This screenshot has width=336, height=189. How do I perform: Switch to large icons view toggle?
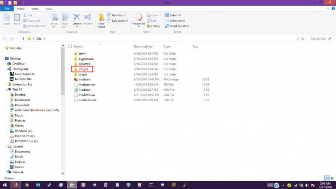(332, 179)
